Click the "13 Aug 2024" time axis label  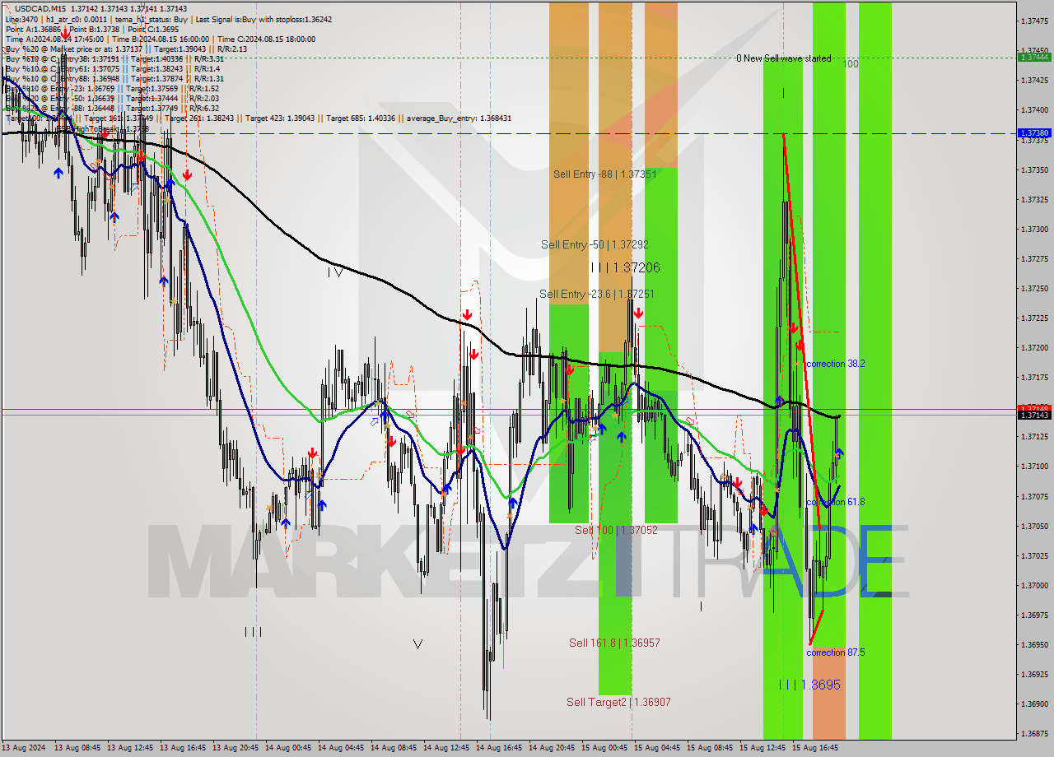click(24, 748)
